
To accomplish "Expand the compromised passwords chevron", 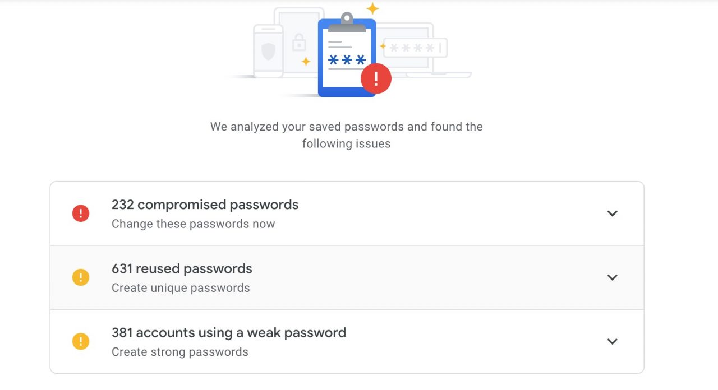I will pyautogui.click(x=613, y=213).
